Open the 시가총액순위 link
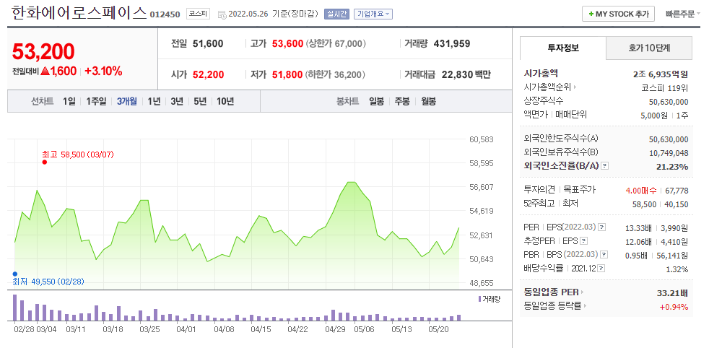Screen dimensions: 709x348 [x=547, y=87]
